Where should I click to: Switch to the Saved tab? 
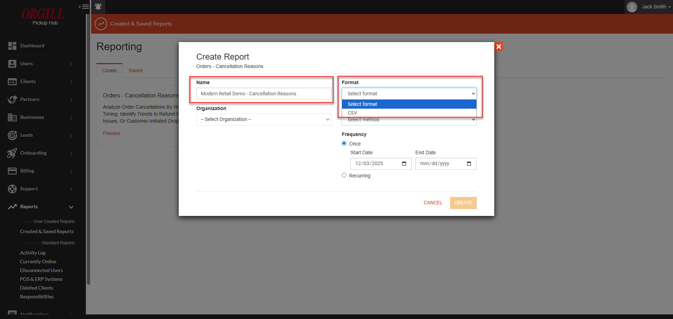coord(136,70)
